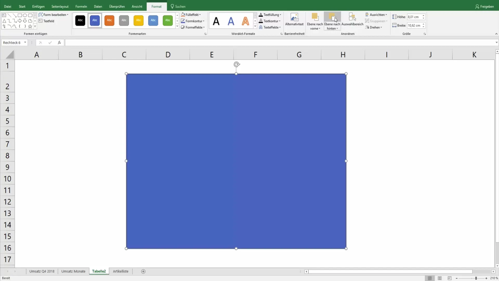Open the Drehen menu
Screen dimensions: 499x281
(x=373, y=27)
